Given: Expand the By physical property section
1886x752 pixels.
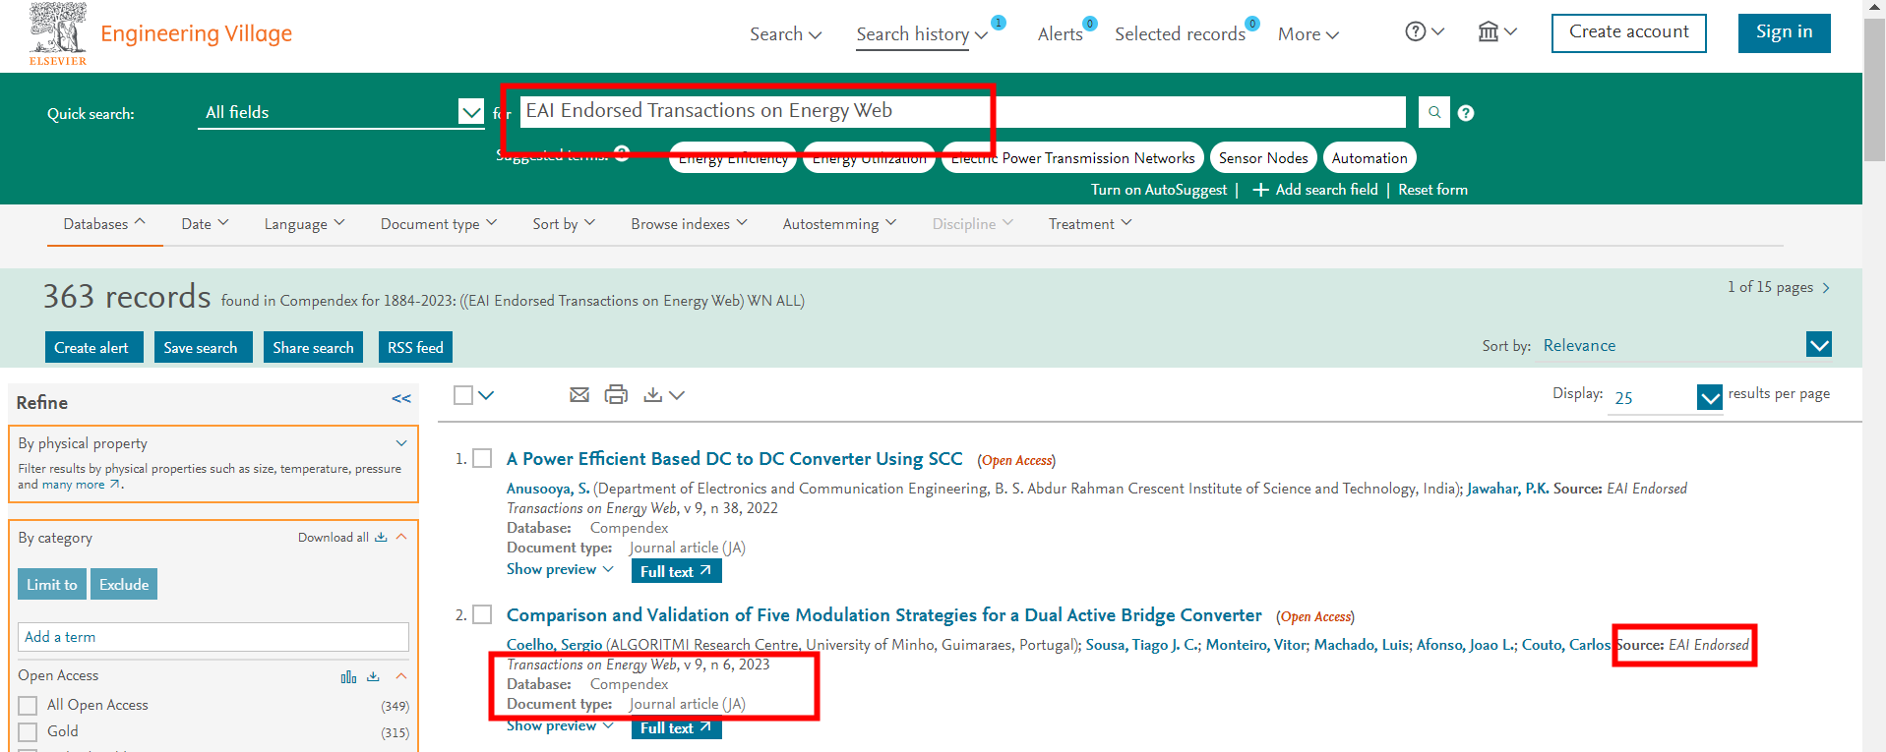Looking at the screenshot, I should coord(401,443).
